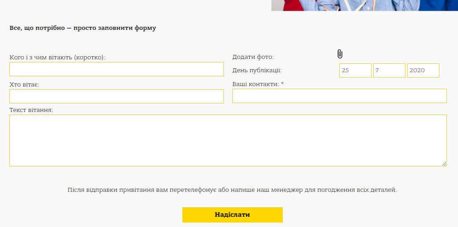This screenshot has height=227, width=458.
Task: Click the 'Текст вітання:' label
Action: click(32, 111)
